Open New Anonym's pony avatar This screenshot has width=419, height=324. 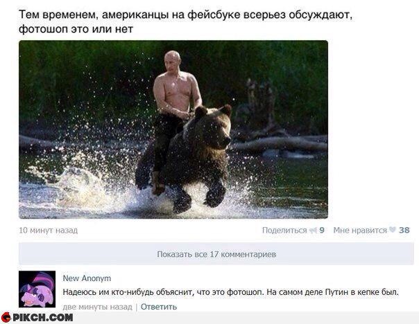pyautogui.click(x=37, y=289)
